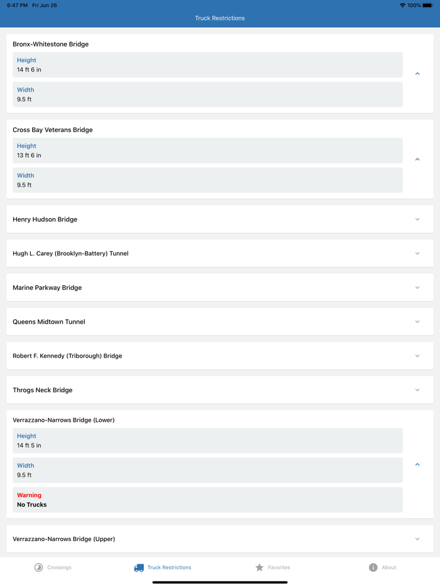Tap the Truck Restrictions truck icon
This screenshot has width=440, height=587.
point(139,568)
